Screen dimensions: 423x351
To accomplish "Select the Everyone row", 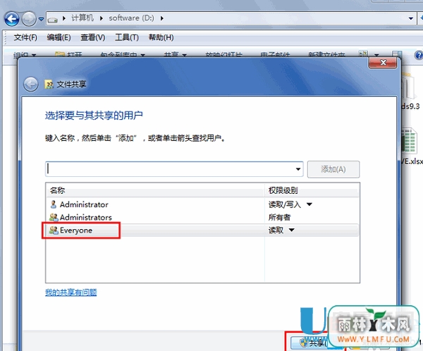I will click(202, 230).
